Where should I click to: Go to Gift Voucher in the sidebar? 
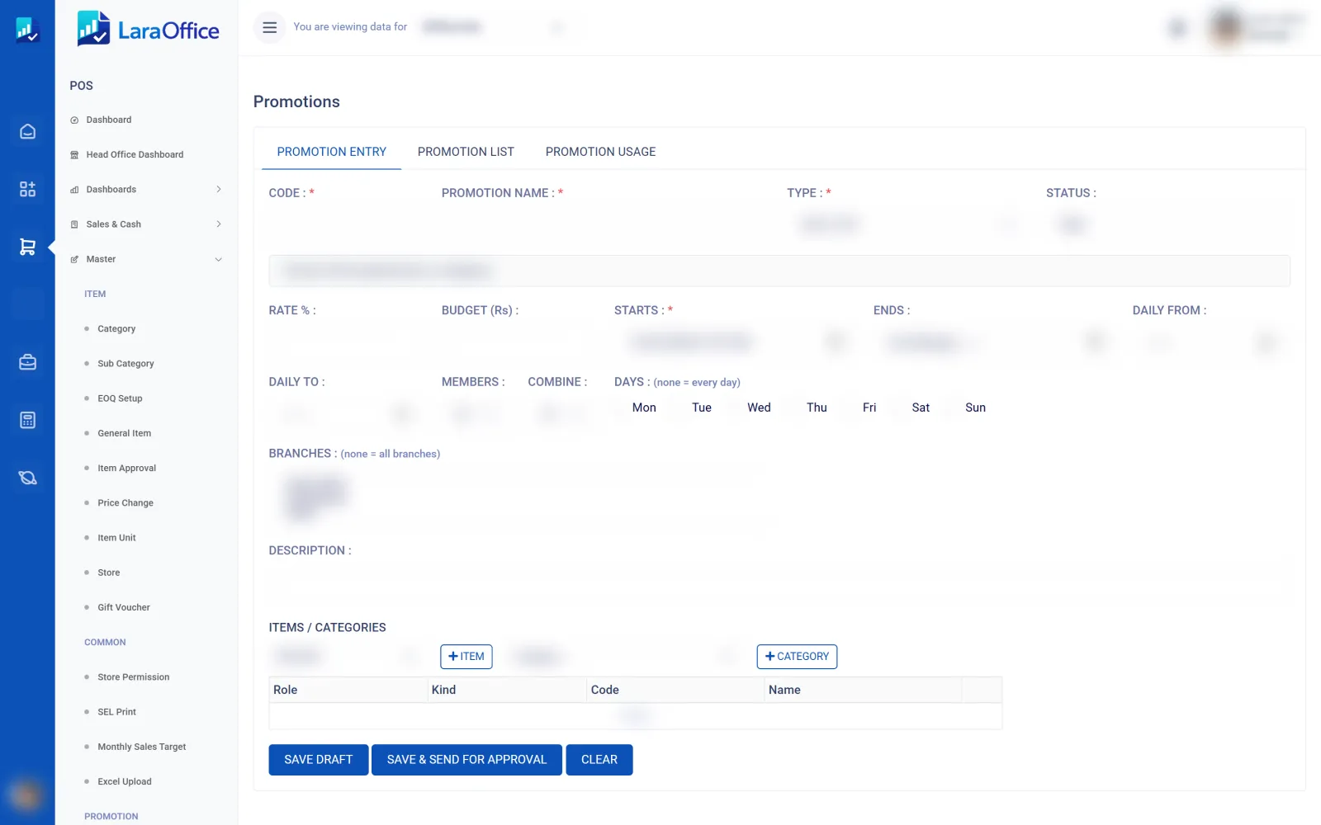[124, 607]
